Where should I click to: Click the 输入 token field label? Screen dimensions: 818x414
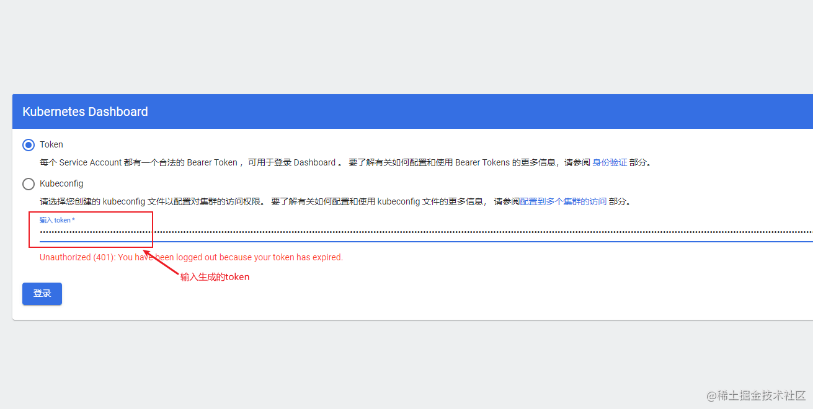point(57,220)
